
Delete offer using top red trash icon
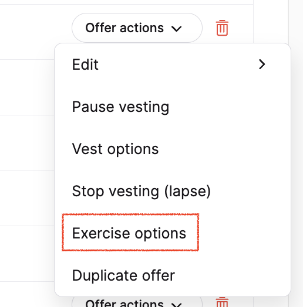pos(222,28)
